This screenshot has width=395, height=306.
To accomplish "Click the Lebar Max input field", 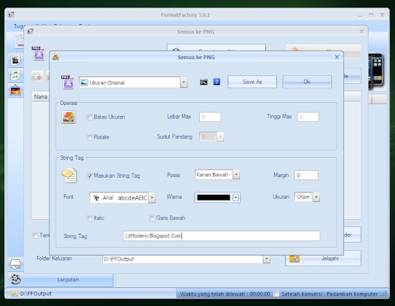I will pos(210,117).
